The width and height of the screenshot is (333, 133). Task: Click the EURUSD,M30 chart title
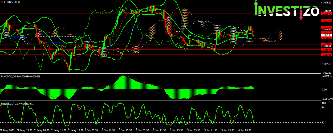coord(12,2)
